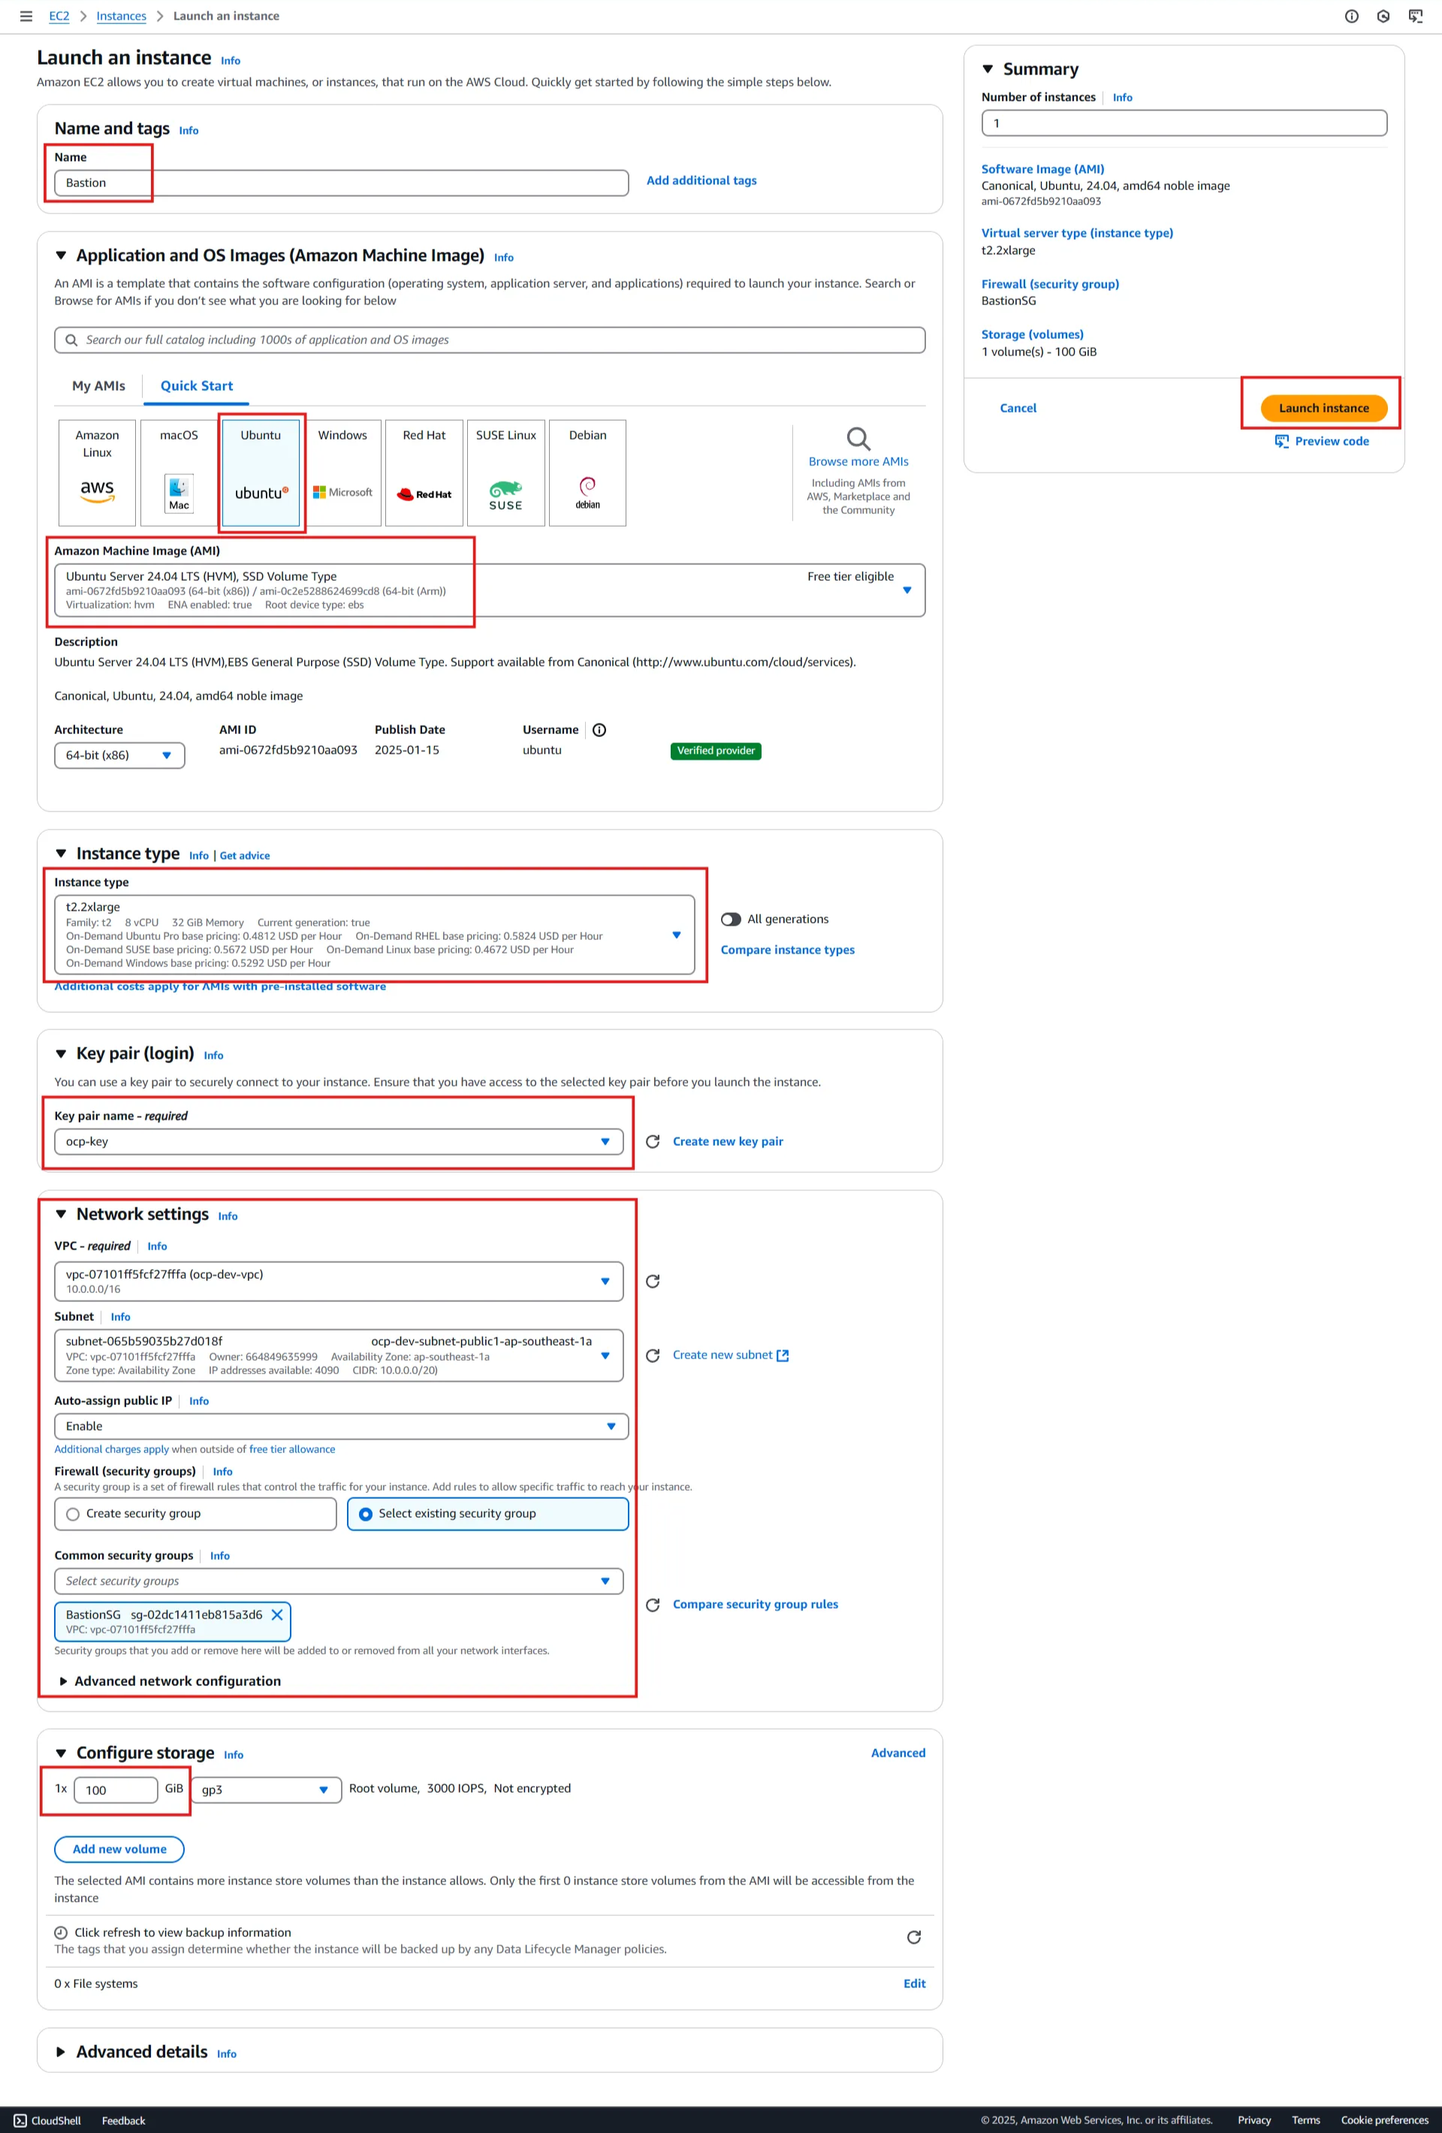Click the Username info circle icon
Viewport: 1442px width, 2133px height.
tap(599, 730)
